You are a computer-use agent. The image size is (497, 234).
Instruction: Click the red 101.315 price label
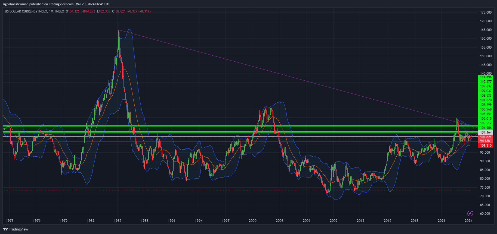tap(486, 146)
